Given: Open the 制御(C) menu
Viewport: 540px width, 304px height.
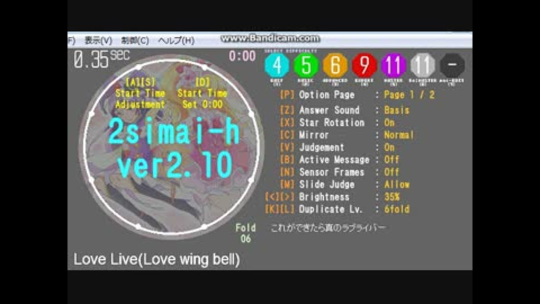Looking at the screenshot, I should pos(135,41).
